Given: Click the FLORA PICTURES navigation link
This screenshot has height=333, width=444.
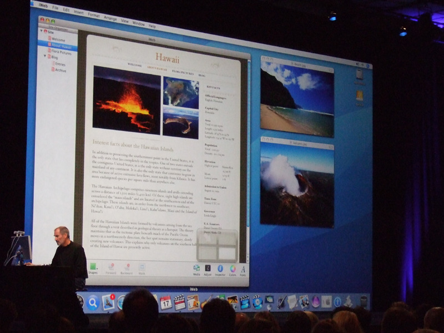Looking at the screenshot, I should point(183,73).
